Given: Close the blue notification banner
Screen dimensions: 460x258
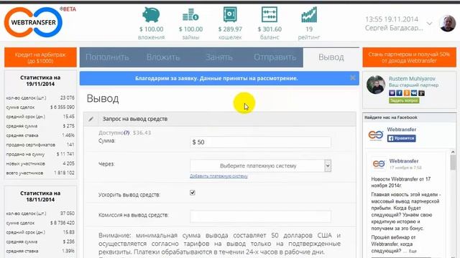Looking at the screenshot, I should pos(353,78).
